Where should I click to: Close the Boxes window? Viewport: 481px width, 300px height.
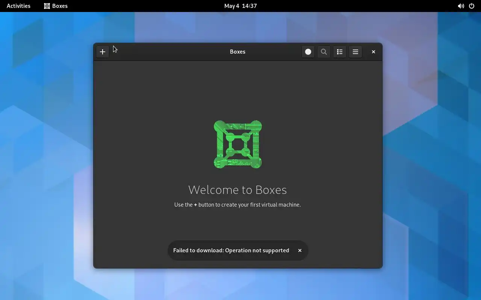[x=374, y=52]
